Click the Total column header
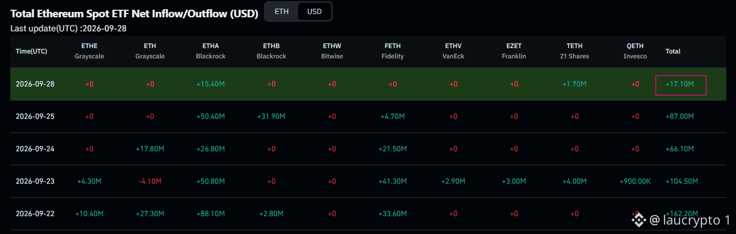 (673, 51)
